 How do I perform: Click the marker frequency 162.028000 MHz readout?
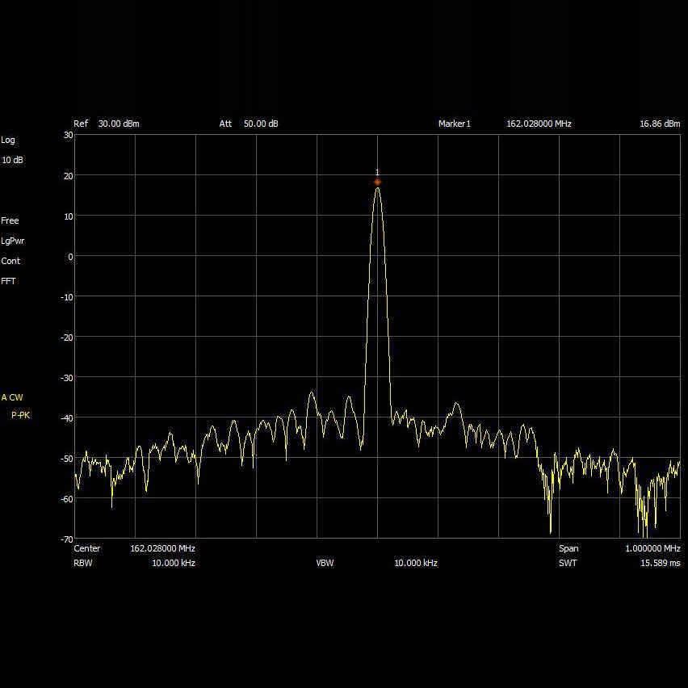coord(539,124)
